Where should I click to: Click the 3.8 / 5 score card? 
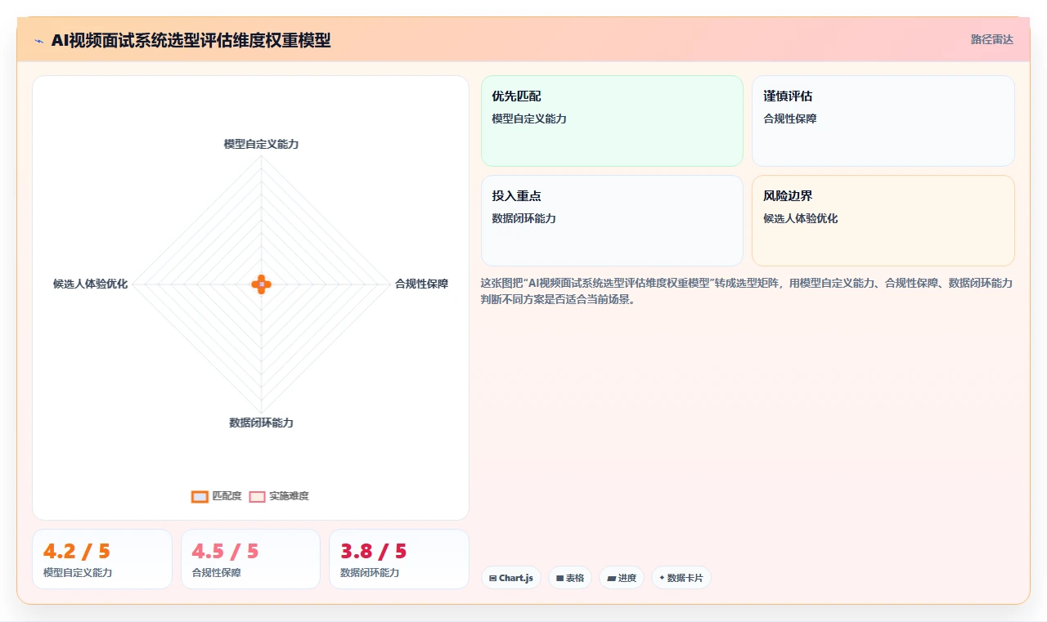399,559
